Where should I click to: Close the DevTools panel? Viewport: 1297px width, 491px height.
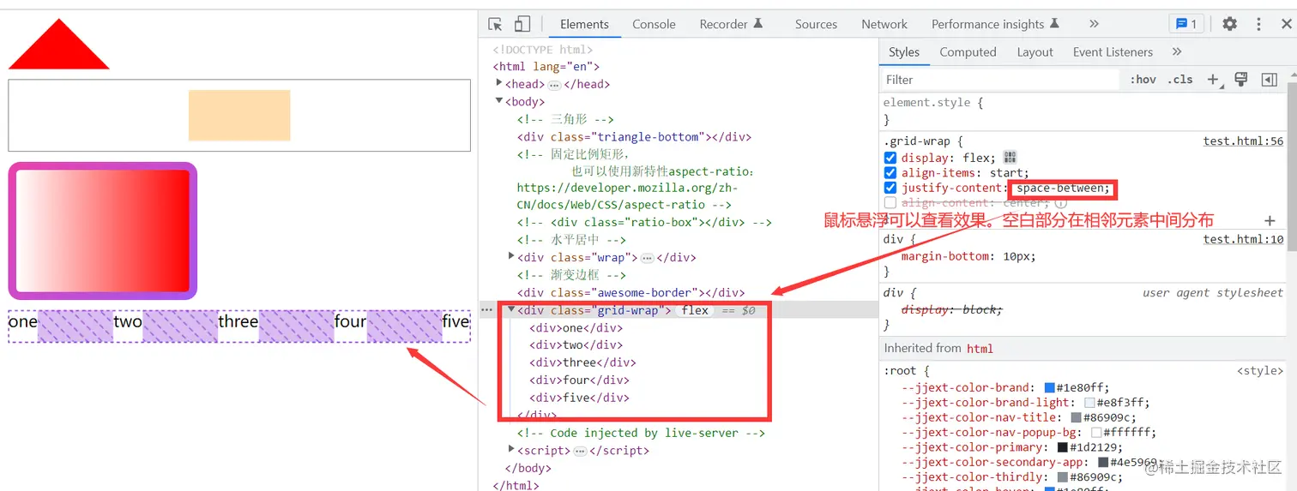point(1285,24)
